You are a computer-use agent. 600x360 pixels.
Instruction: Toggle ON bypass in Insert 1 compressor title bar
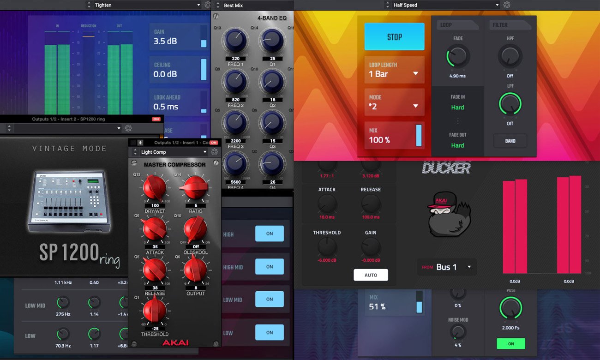214,143
